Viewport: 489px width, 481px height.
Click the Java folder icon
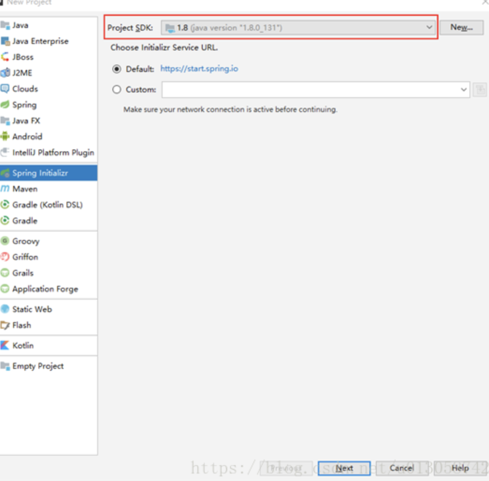click(5, 25)
